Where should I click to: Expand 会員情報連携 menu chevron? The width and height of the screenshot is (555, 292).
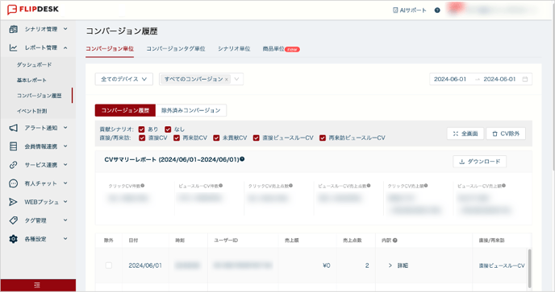pos(65,146)
